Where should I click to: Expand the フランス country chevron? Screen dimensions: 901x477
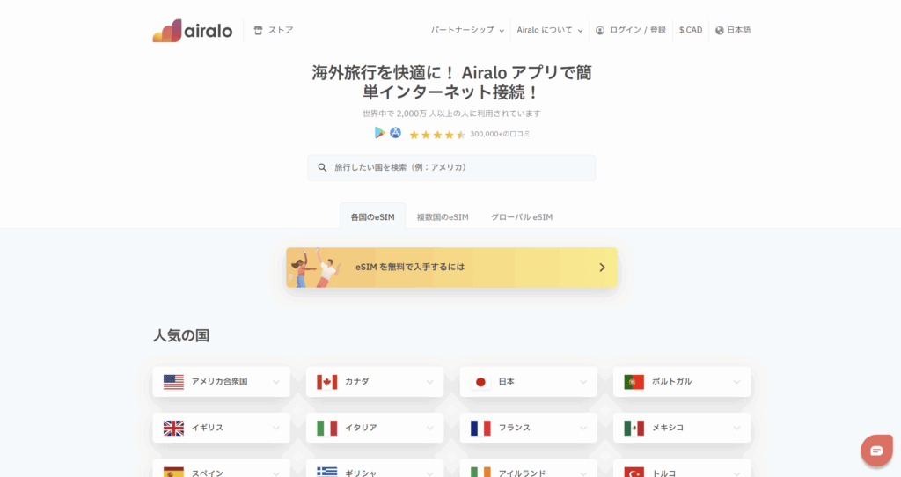click(583, 428)
